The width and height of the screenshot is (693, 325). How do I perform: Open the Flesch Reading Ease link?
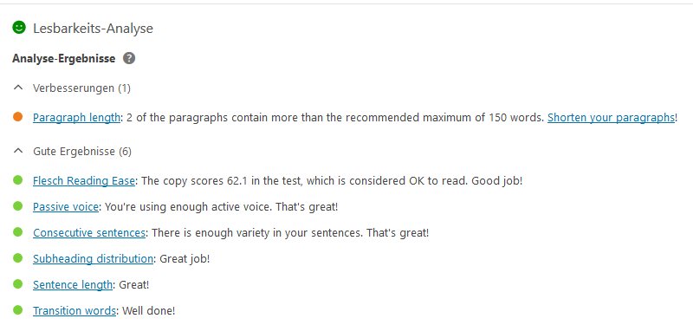tap(84, 181)
